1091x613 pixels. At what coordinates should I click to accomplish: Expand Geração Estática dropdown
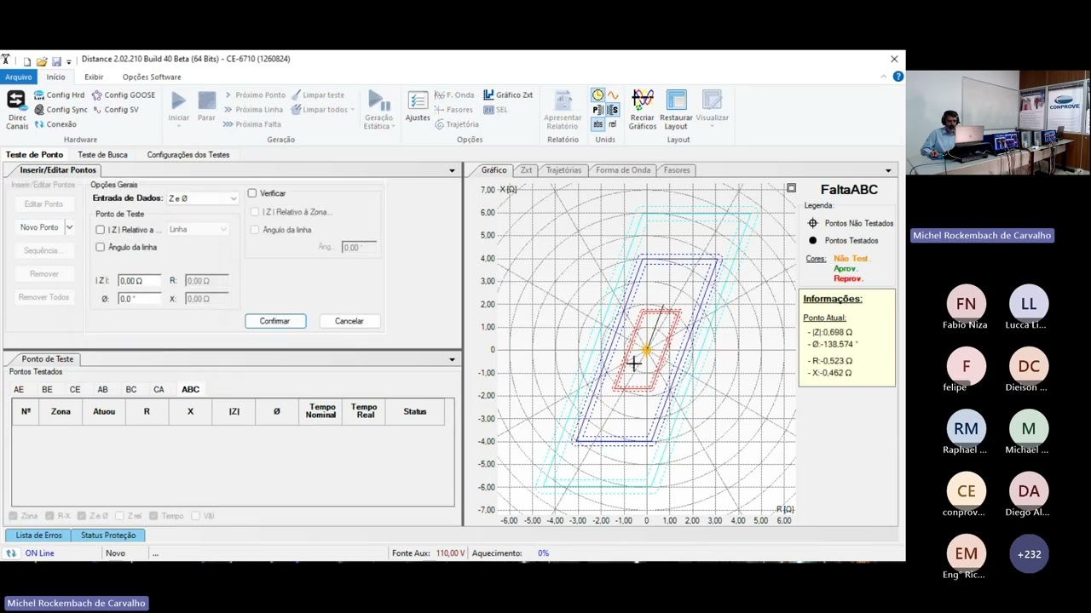378,110
